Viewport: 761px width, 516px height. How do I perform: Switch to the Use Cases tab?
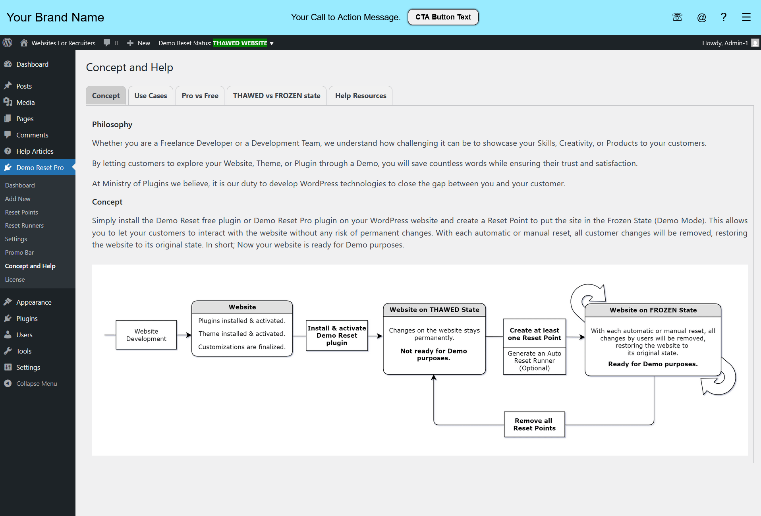tap(151, 96)
